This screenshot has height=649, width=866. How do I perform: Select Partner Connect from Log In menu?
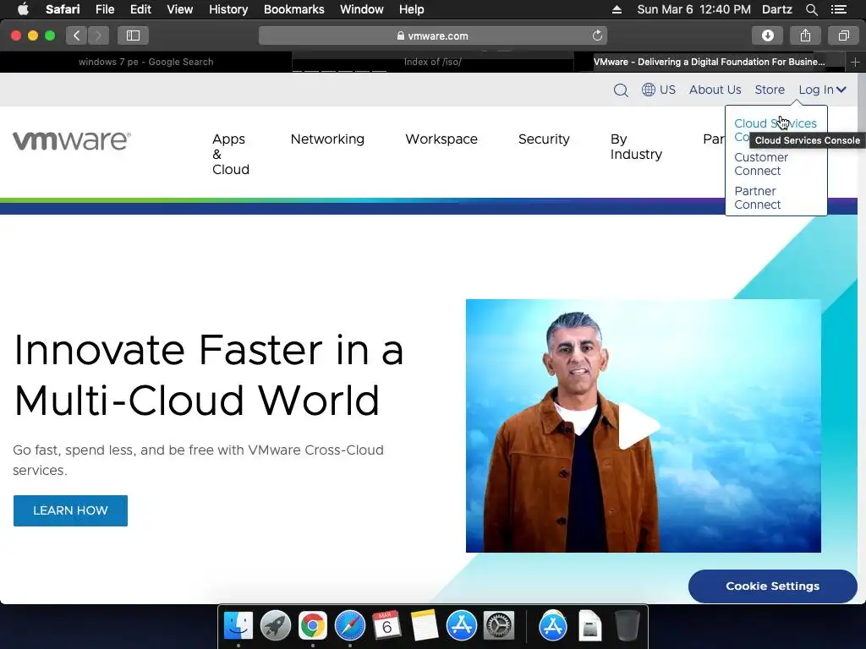pos(757,198)
